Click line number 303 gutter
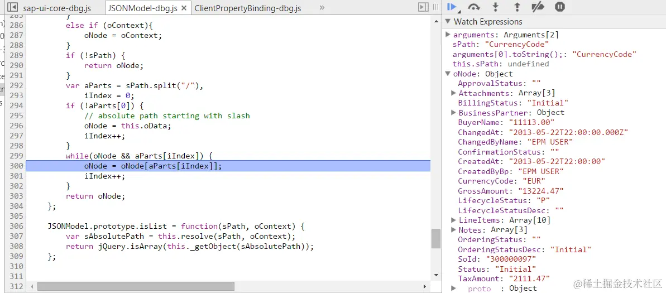 tap(16, 196)
